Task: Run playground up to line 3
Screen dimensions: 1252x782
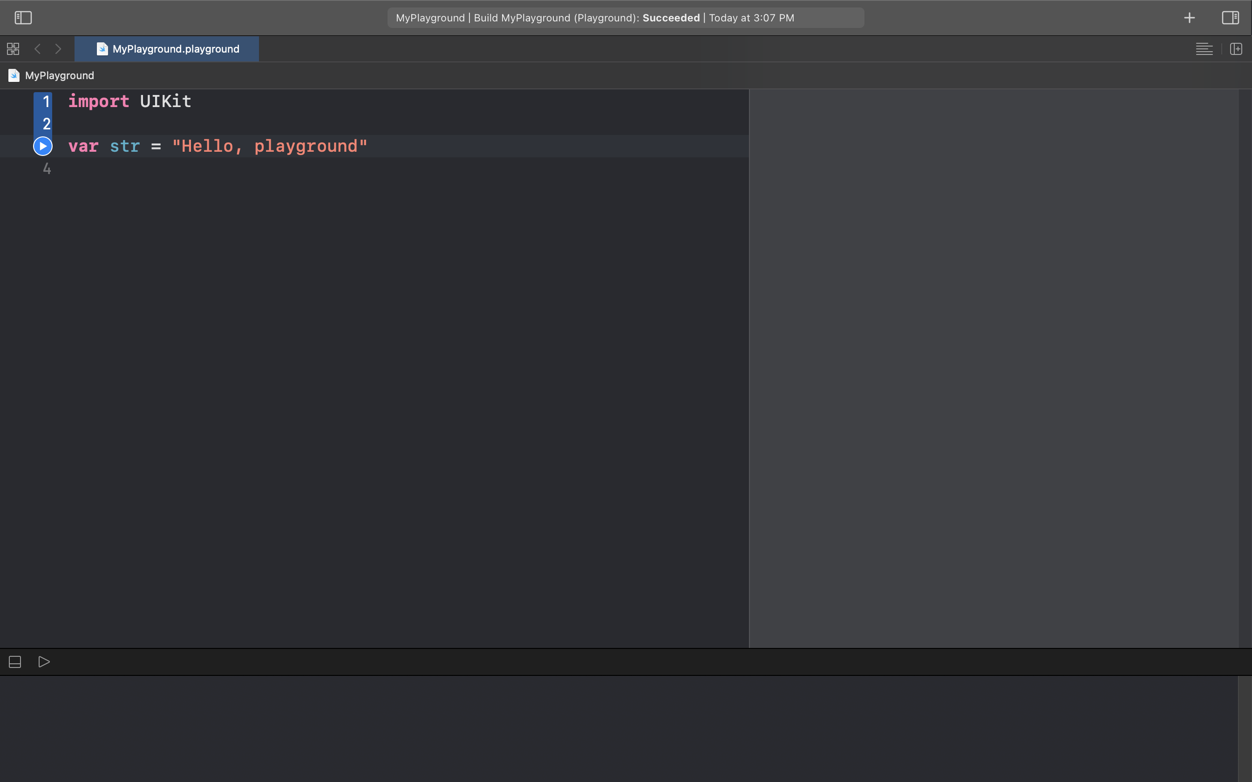Action: (43, 146)
